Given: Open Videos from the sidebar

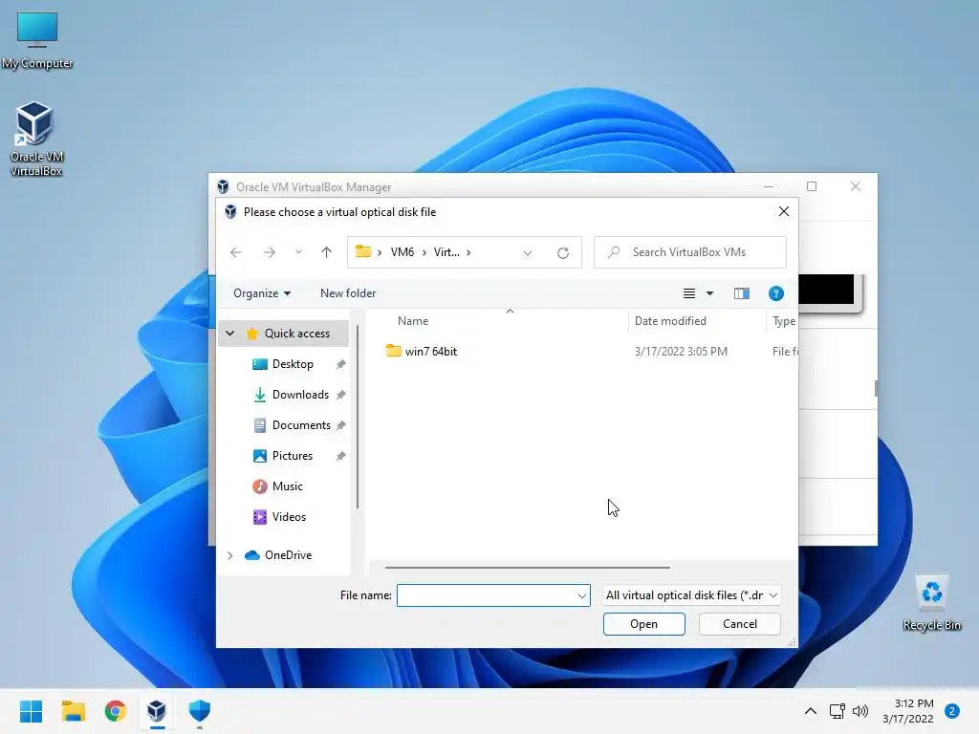Looking at the screenshot, I should point(289,517).
